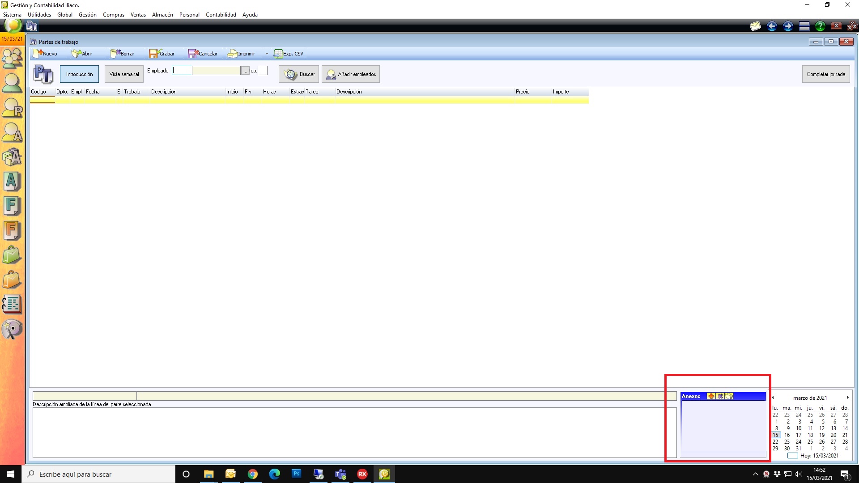Open the single person sidebar icon

[x=12, y=83]
